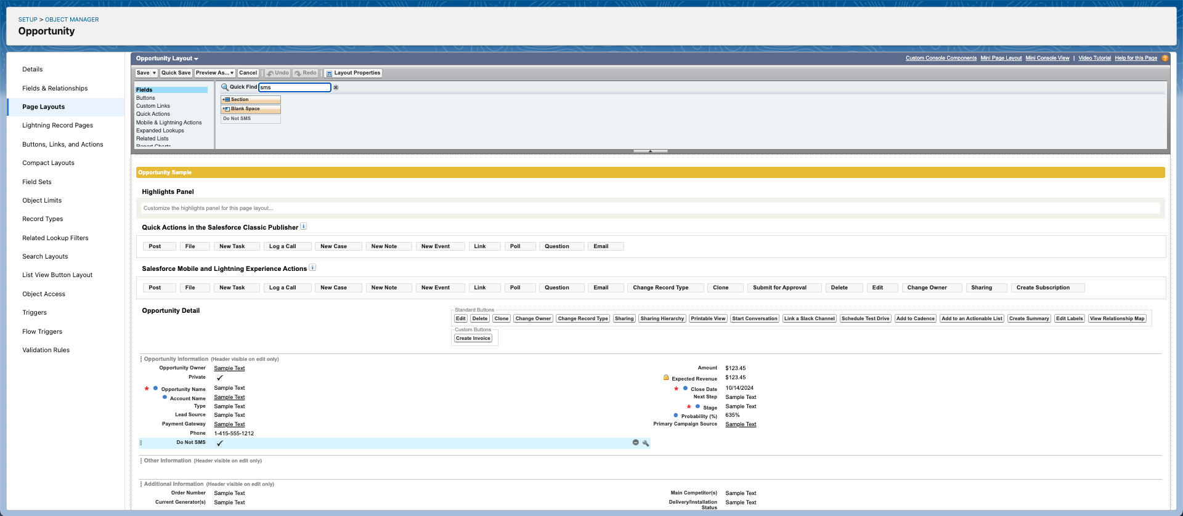Viewport: 1183px width, 516px height.
Task: Click the Layout Properties icon
Action: (x=329, y=73)
